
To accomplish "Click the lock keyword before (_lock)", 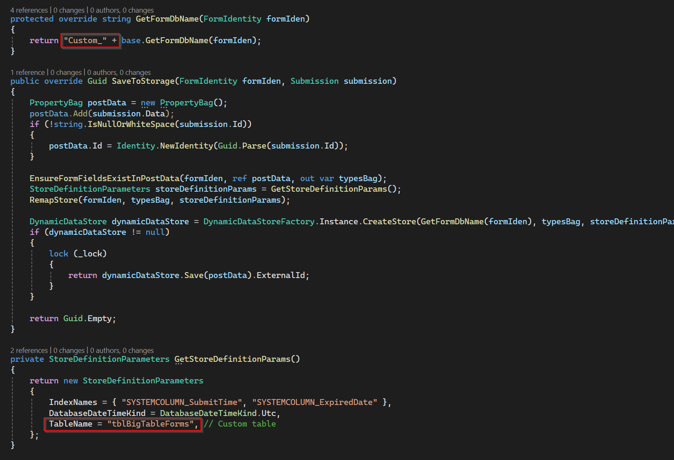I will (x=58, y=254).
